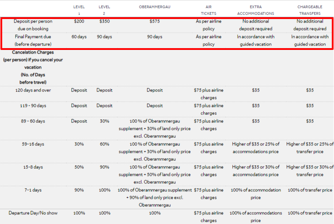This screenshot has width=334, height=224.
Task: Select the 15-8 days row label
Action: [33, 167]
